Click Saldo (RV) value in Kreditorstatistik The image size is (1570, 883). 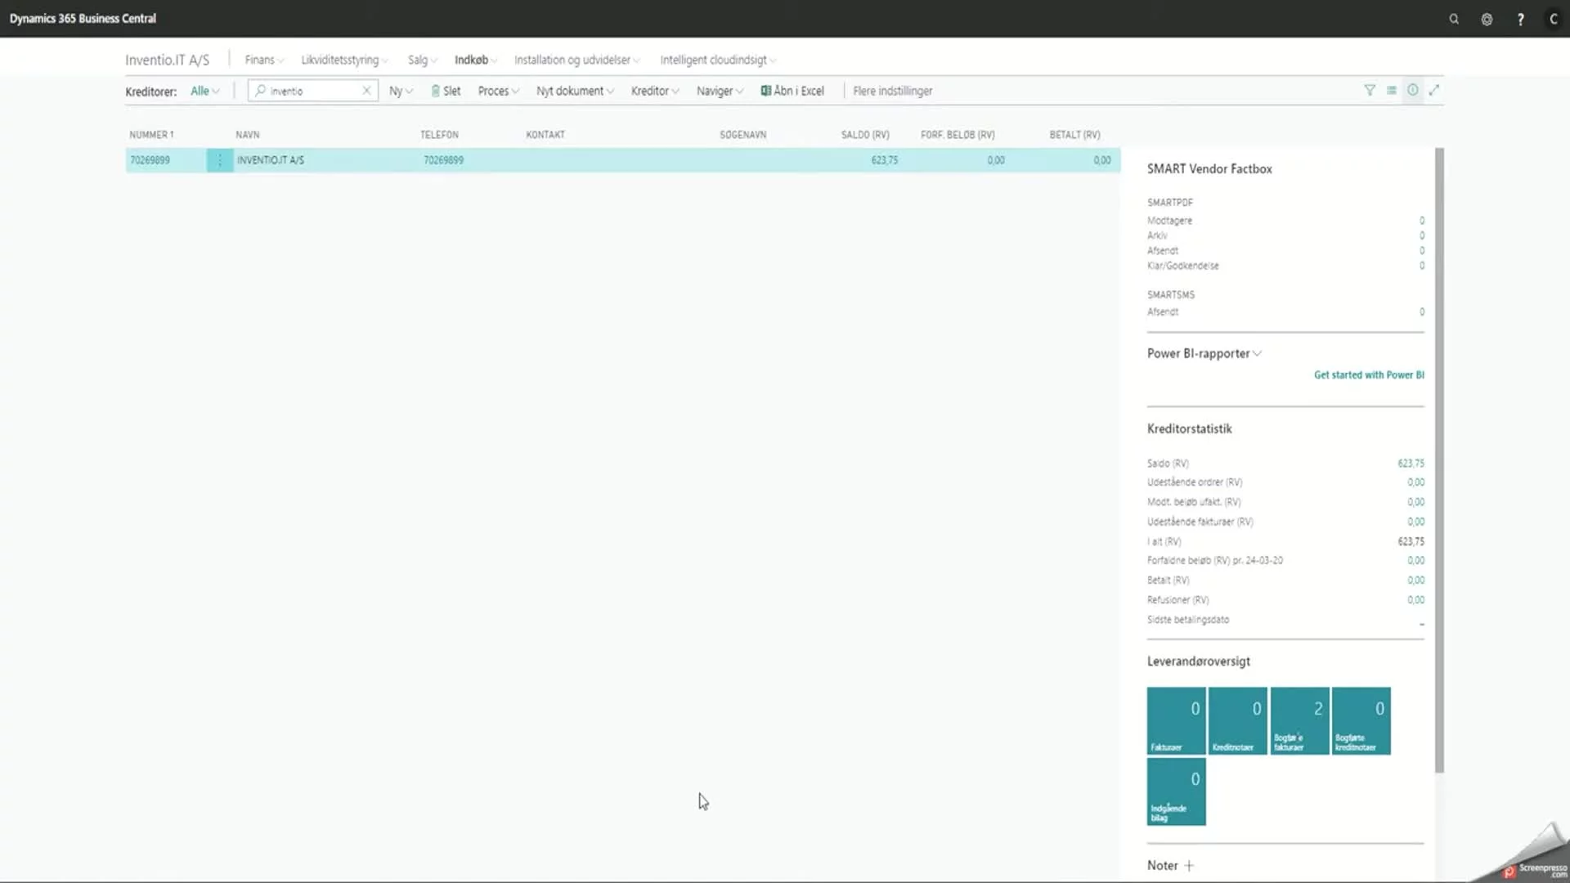click(1411, 463)
